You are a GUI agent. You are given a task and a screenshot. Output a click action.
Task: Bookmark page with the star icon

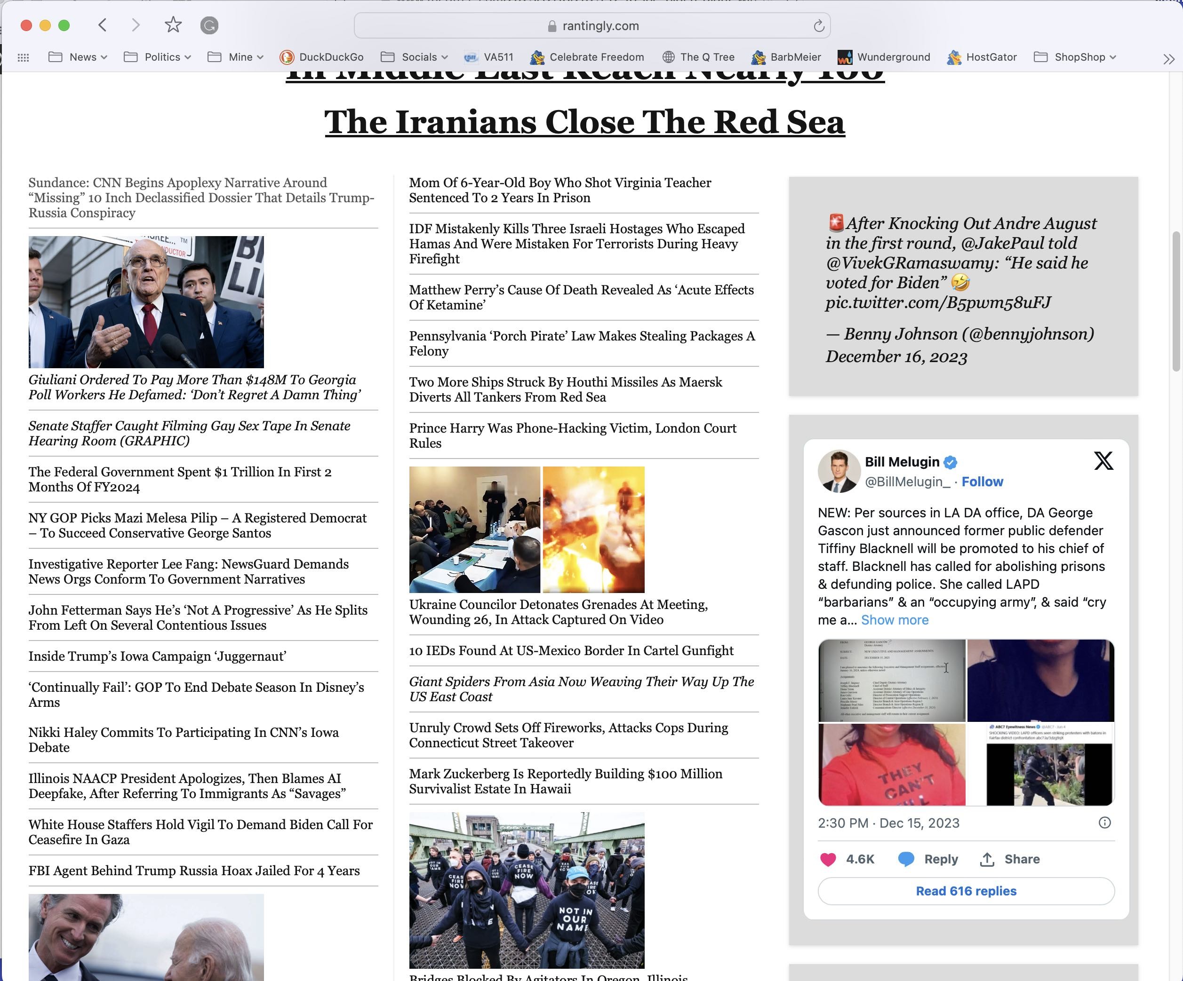pyautogui.click(x=173, y=25)
